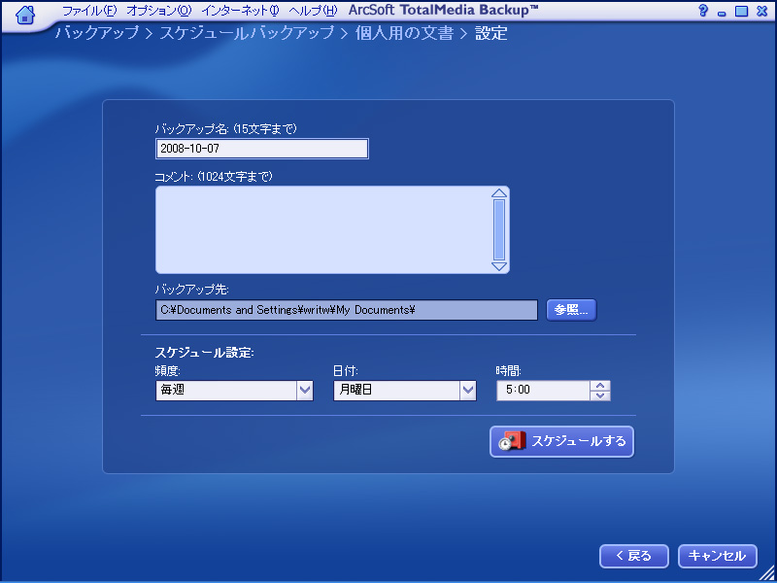Decrease time with the down spinner arrow
This screenshot has height=583, width=777.
click(x=600, y=395)
